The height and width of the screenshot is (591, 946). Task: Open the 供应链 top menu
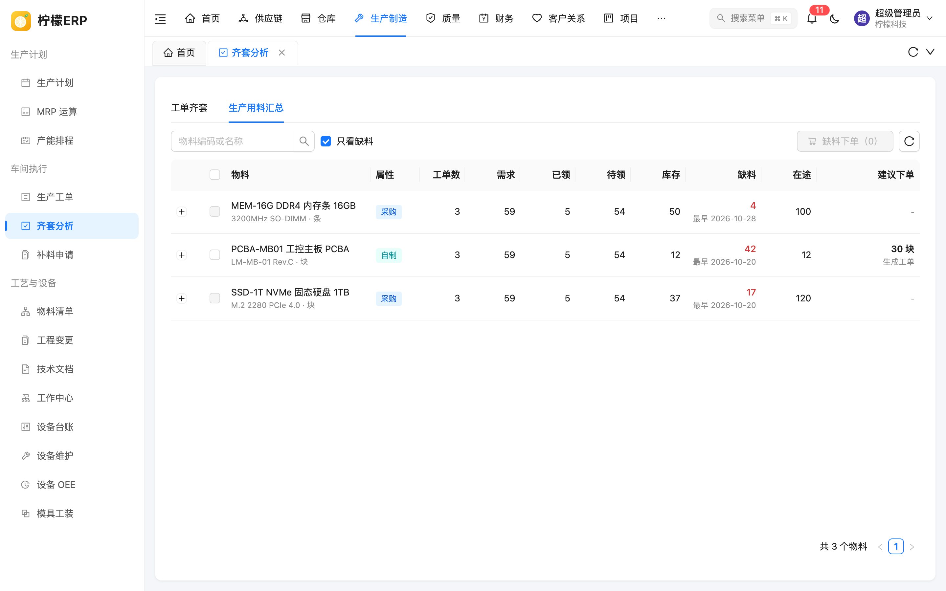click(260, 18)
